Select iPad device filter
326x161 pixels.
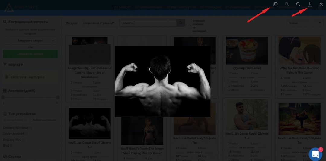6,145
